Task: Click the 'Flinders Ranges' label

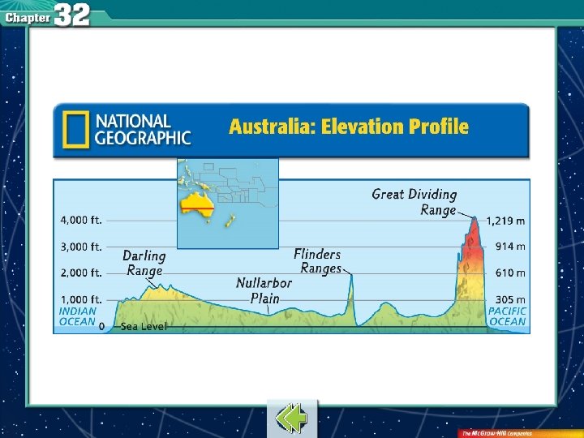Action: [x=317, y=261]
